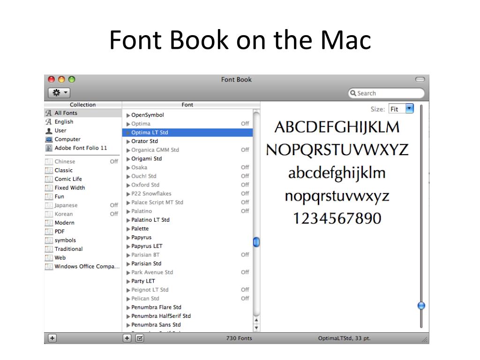The image size is (480, 360).
Task: Select the Palace Script MT Std font
Action: coord(187,202)
